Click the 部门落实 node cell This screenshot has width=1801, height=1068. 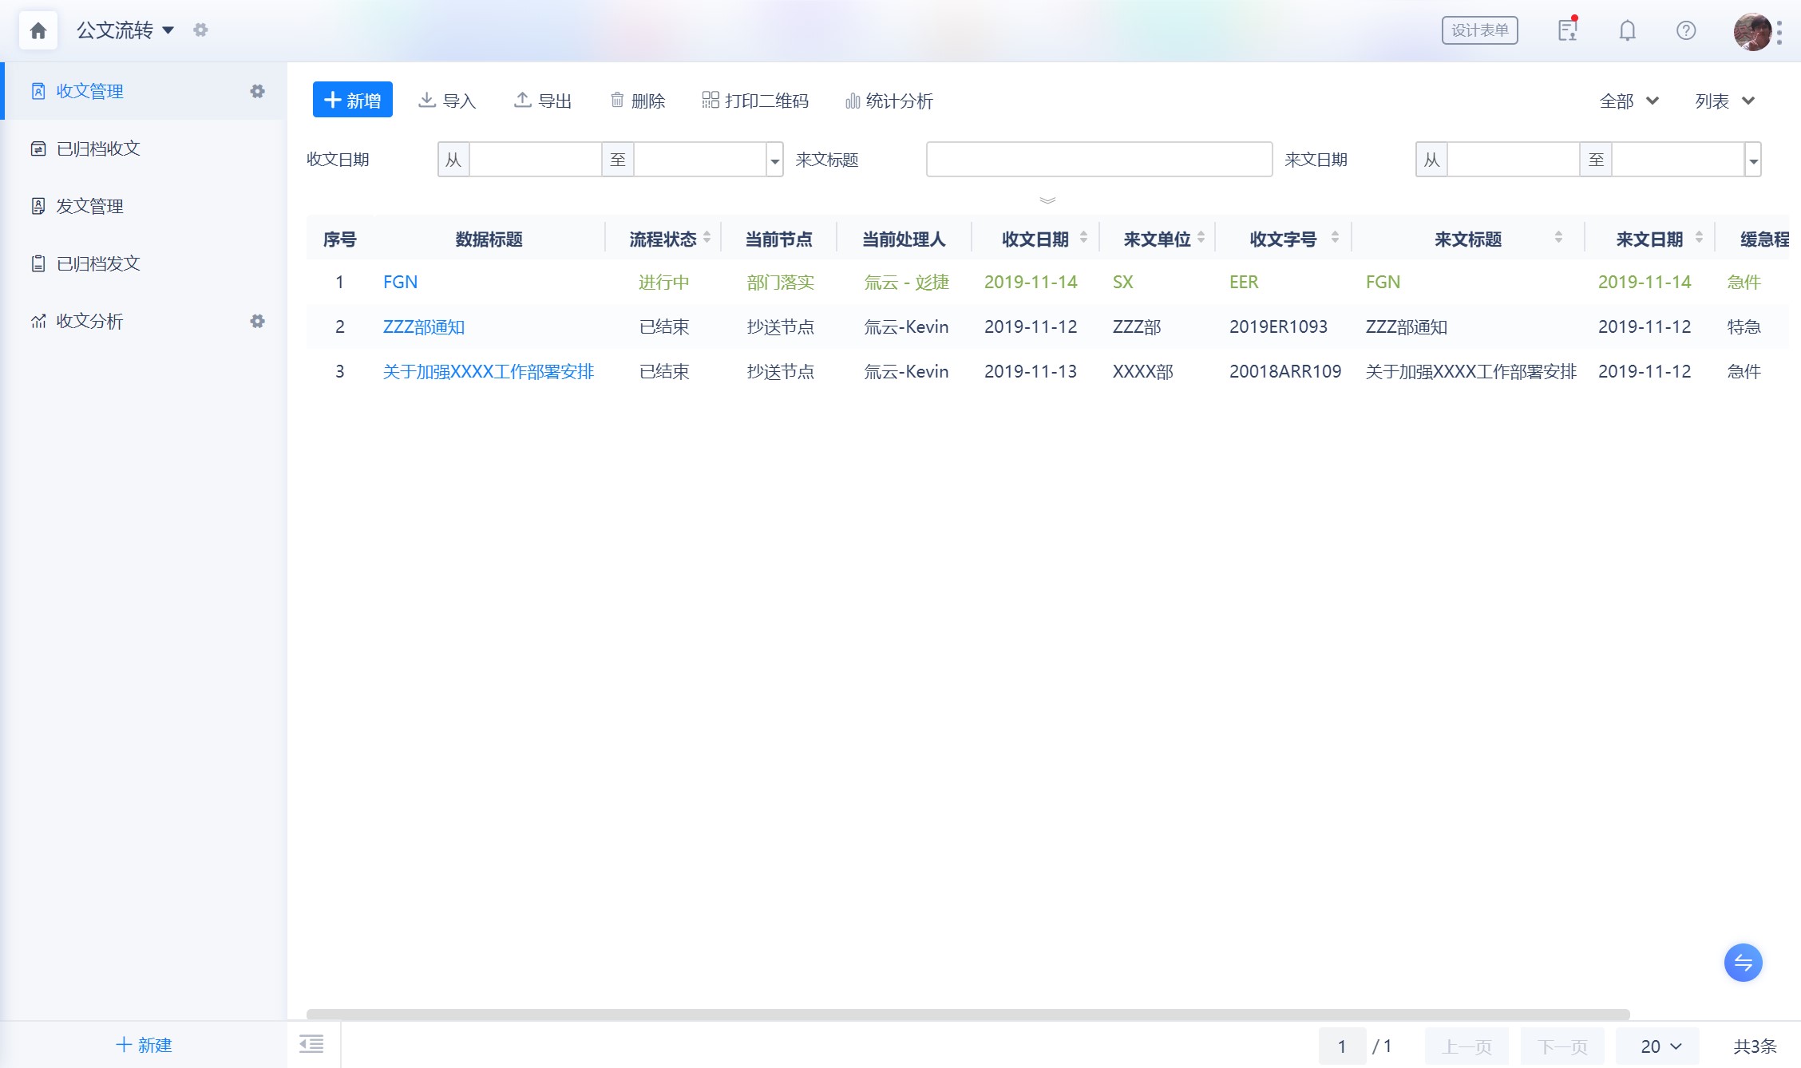pos(781,282)
